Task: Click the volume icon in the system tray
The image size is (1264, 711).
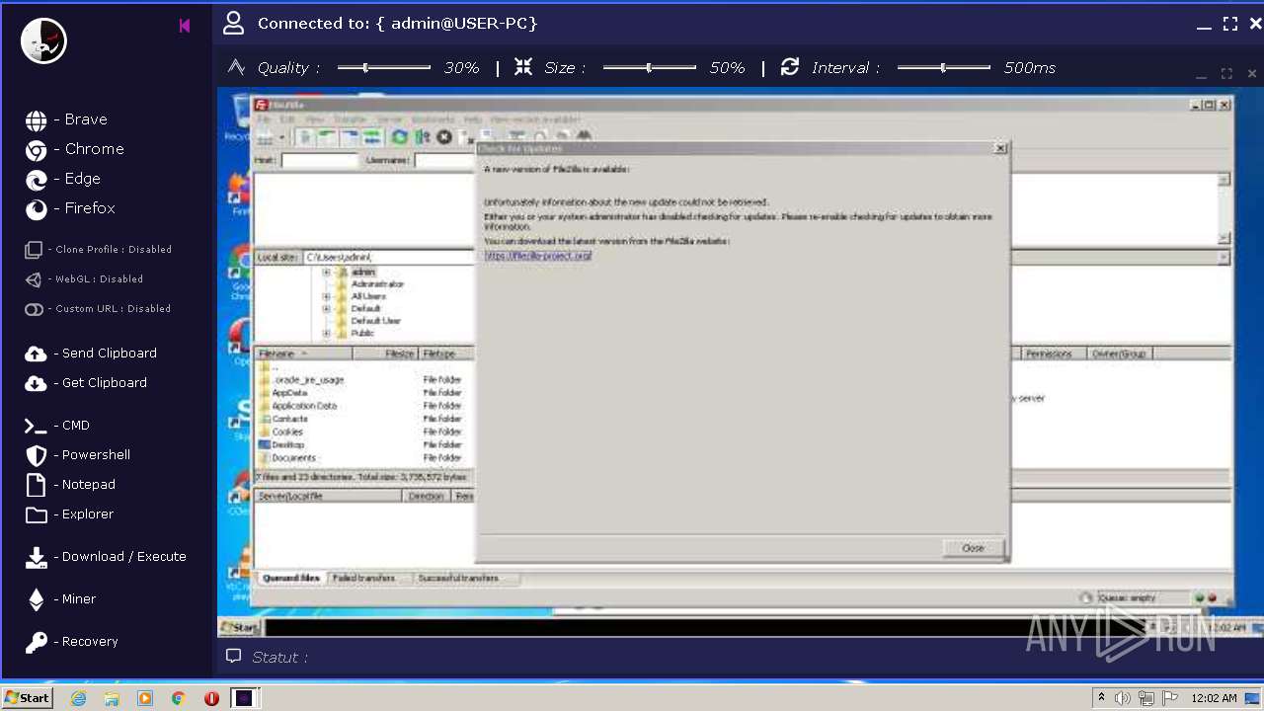Action: (x=1122, y=698)
